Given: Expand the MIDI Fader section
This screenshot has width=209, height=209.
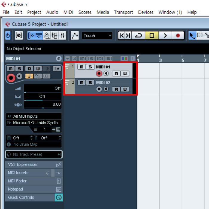Looking at the screenshot, I should coord(34,181).
